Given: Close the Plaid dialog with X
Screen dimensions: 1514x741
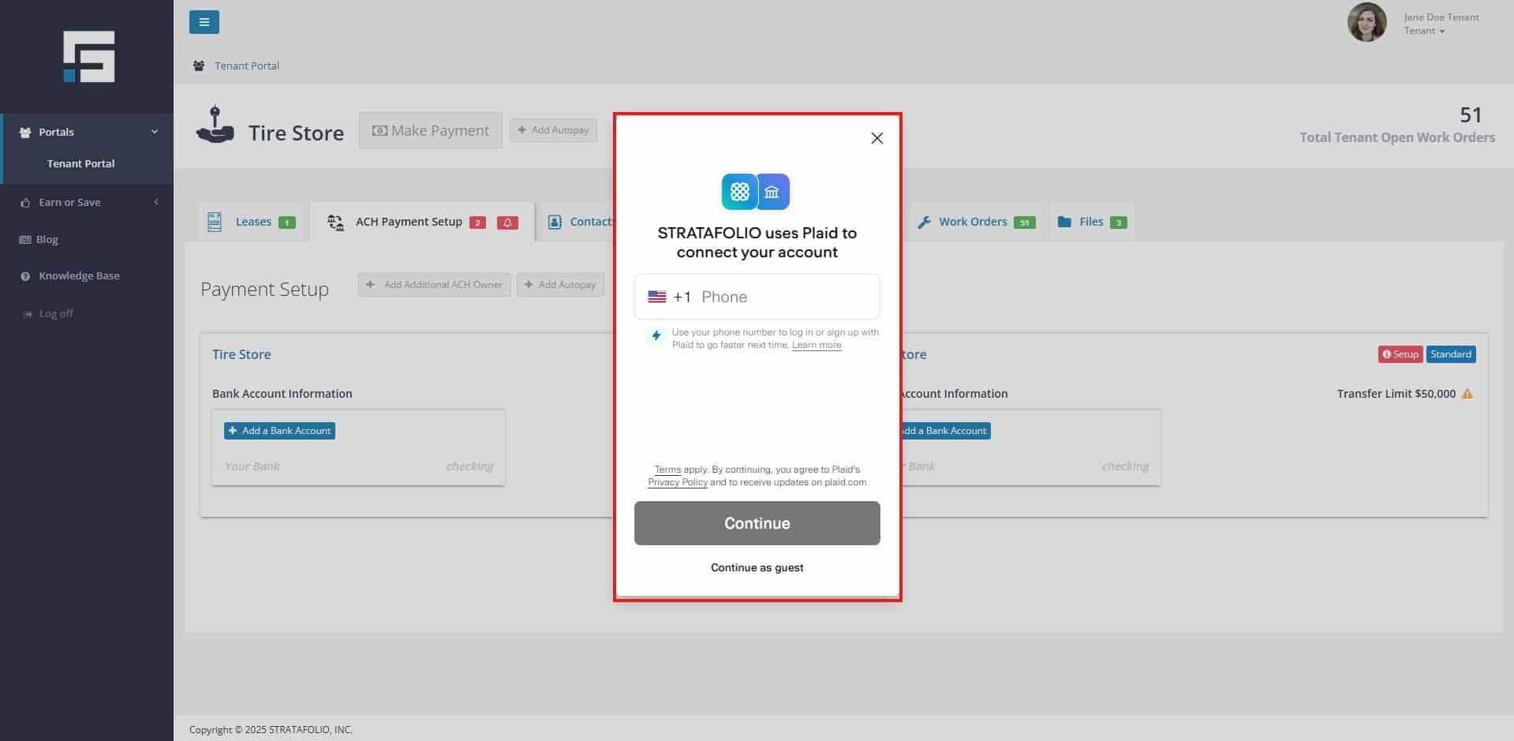Looking at the screenshot, I should (x=877, y=138).
